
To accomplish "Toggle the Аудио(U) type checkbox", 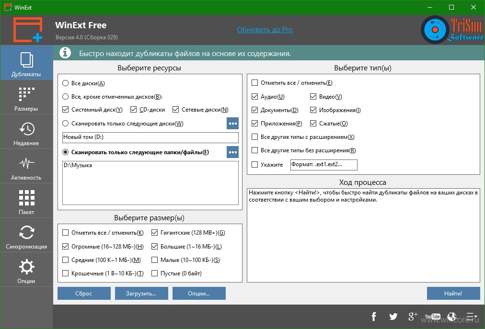I will pyautogui.click(x=268, y=97).
